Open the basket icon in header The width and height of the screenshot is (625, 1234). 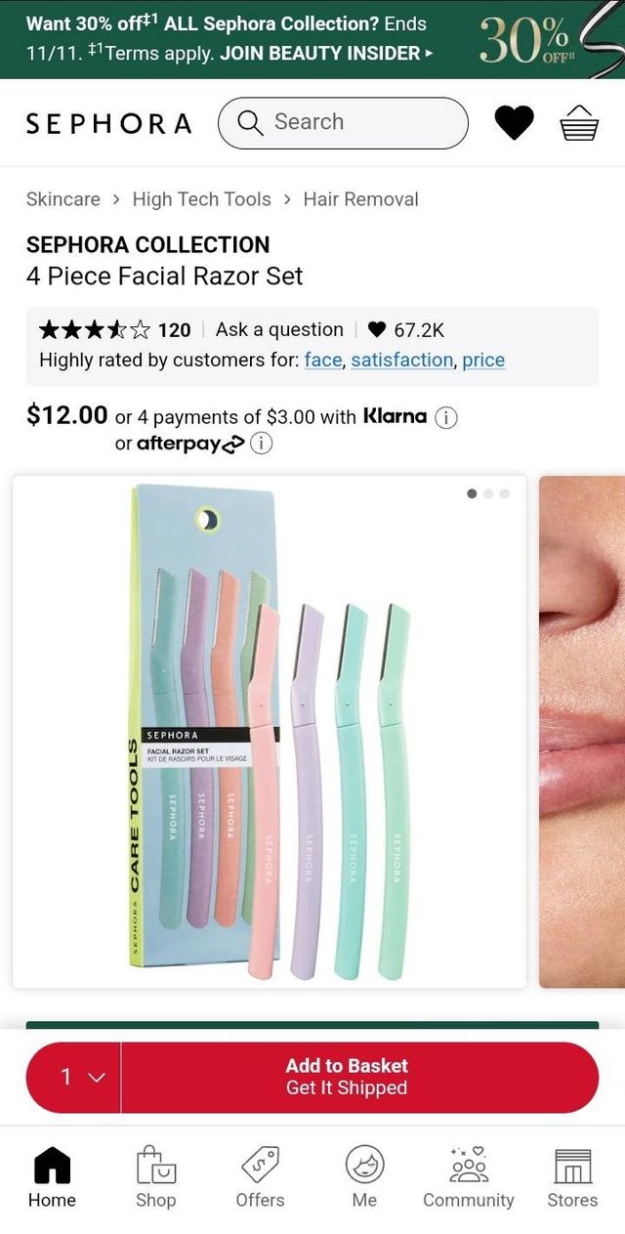tap(578, 123)
